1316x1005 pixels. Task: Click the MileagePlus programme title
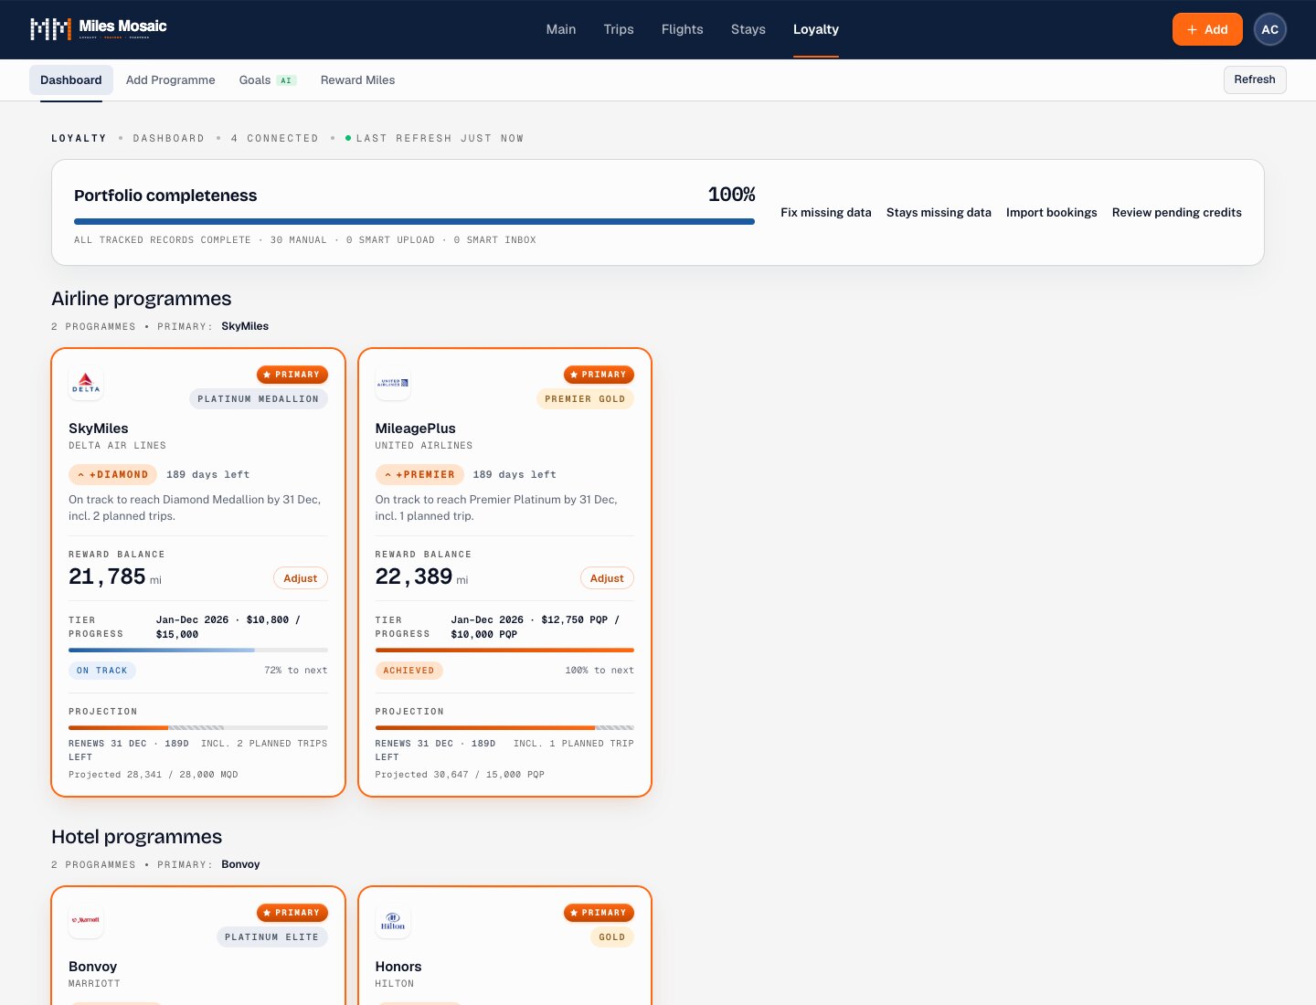(416, 428)
